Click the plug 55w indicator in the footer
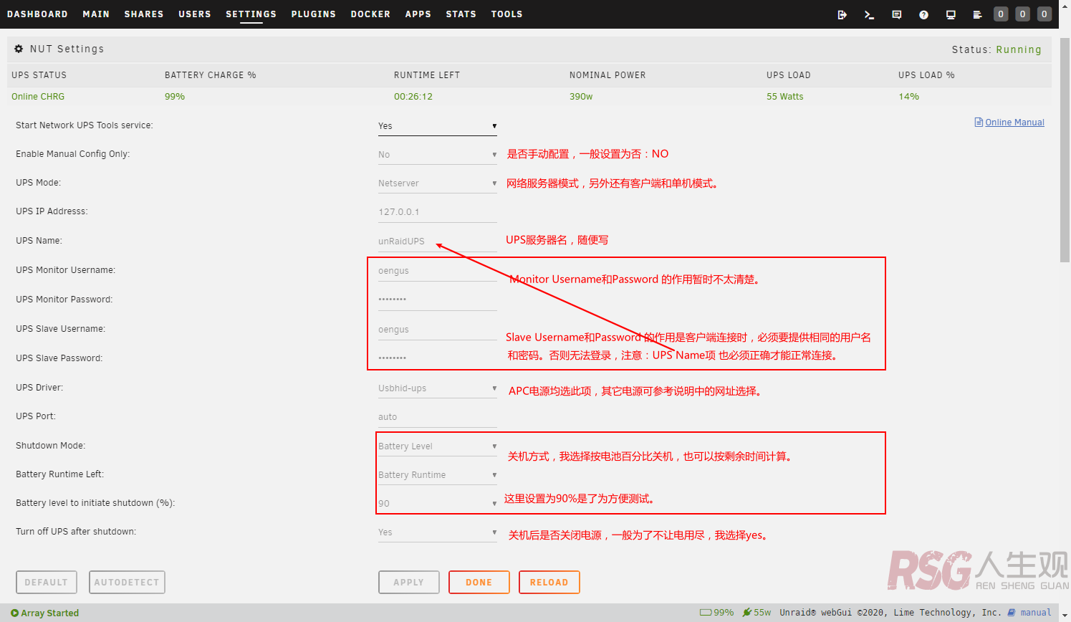This screenshot has height=622, width=1071. [757, 613]
